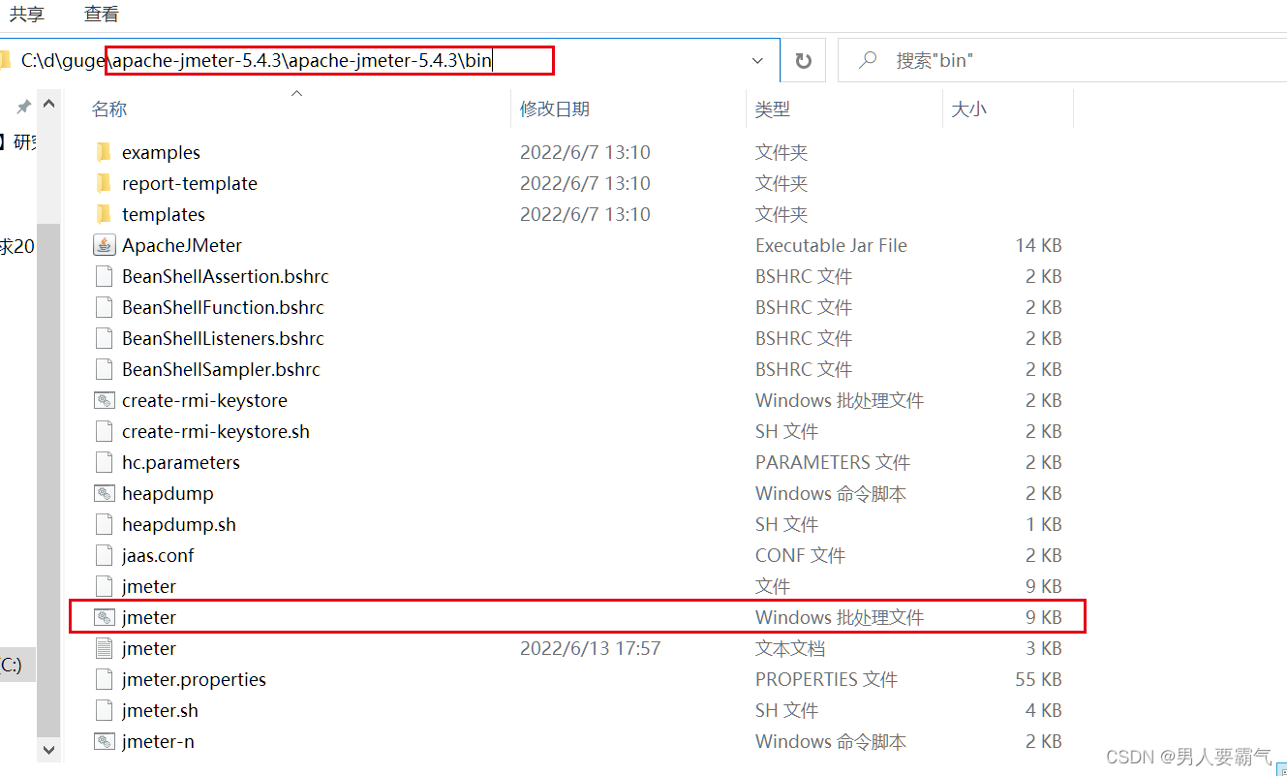This screenshot has height=776, width=1287.
Task: Click the examples folder icon
Action: point(105,152)
